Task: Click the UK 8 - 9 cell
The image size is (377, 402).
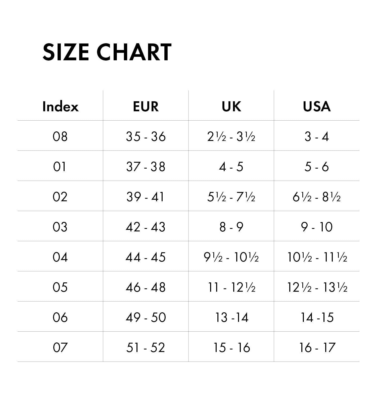Action: [231, 227]
